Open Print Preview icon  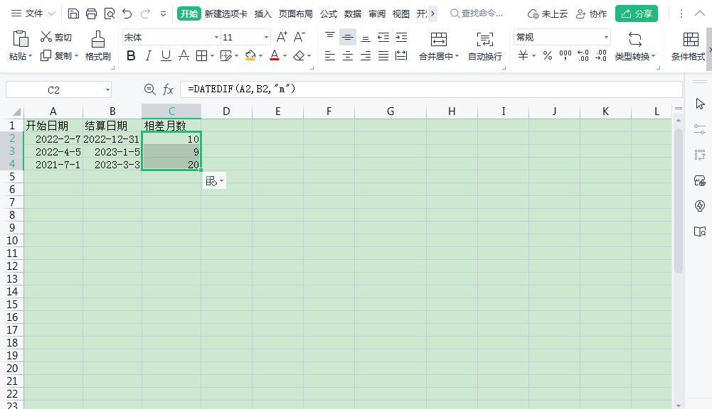[x=110, y=13]
